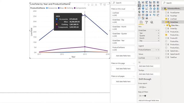Screen dimensions: 184x103
Task: Select the Treemap visualization
Action: point(158,9)
